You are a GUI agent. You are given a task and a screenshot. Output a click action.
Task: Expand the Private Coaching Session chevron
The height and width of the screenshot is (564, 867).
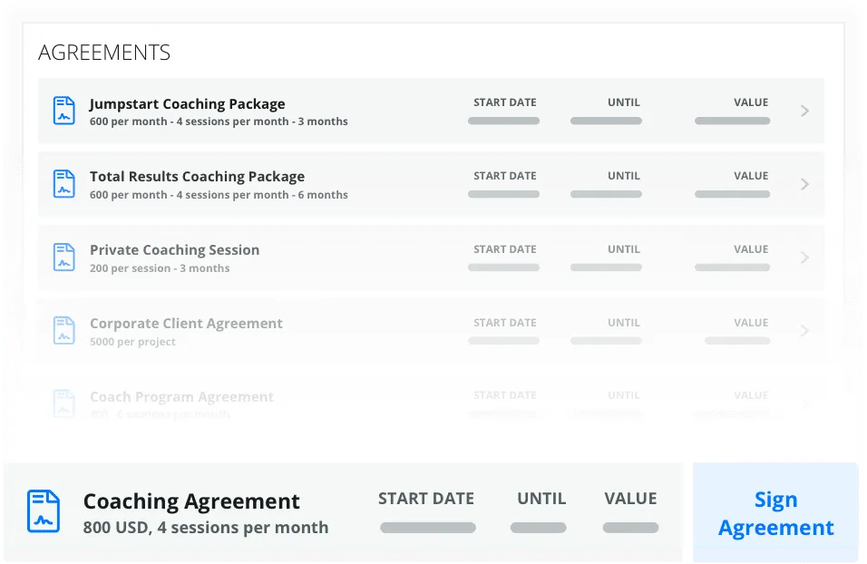tap(804, 258)
